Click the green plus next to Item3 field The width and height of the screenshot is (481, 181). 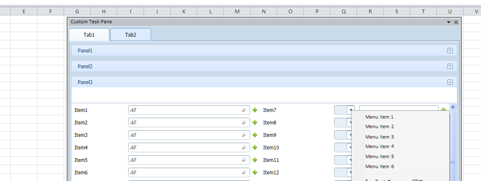pos(255,135)
